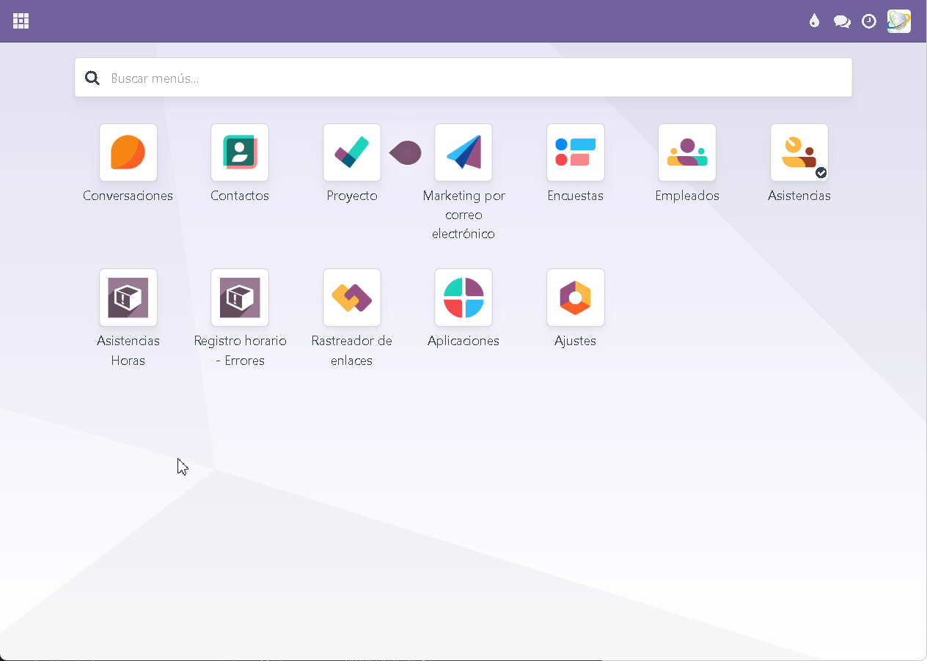The width and height of the screenshot is (927, 661).
Task: Open the activities clock icon
Action: coord(869,21)
